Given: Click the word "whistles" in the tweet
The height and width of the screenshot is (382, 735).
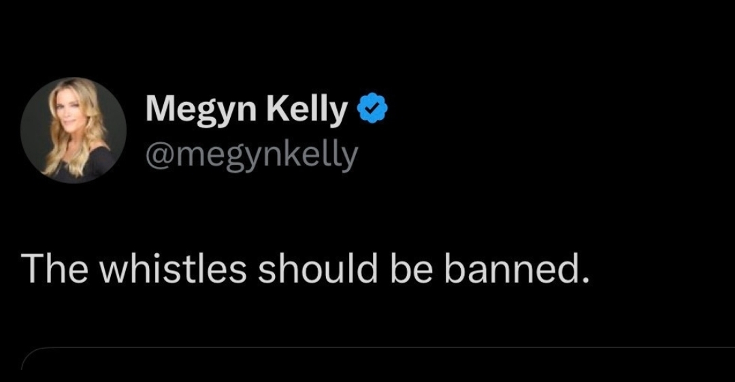Looking at the screenshot, I should click(x=173, y=269).
